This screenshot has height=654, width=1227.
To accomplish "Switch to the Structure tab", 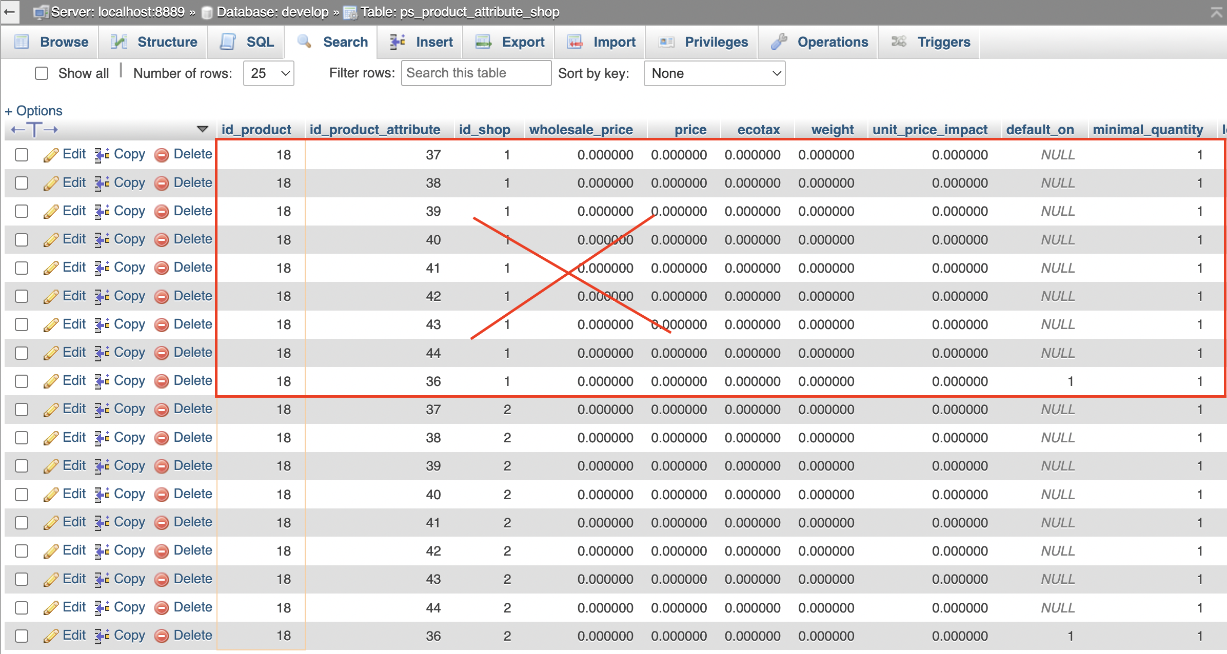I will point(167,42).
